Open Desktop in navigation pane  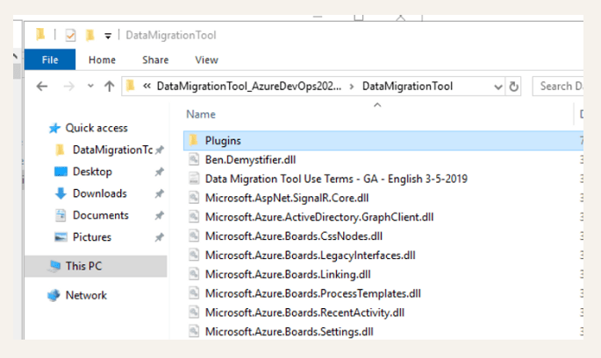tap(92, 172)
